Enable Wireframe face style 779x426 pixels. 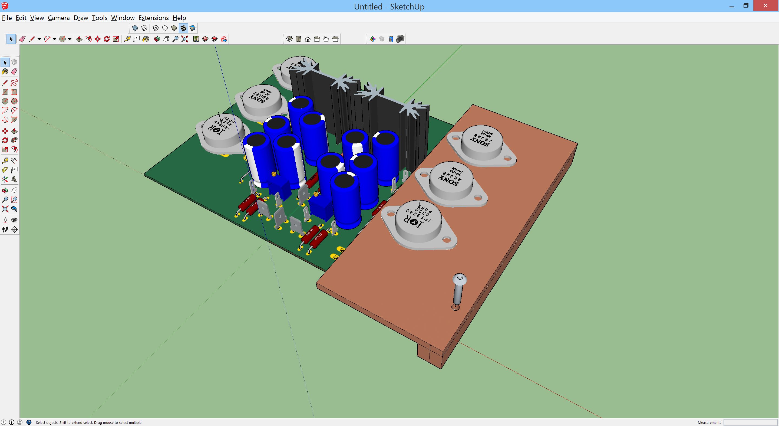(156, 28)
